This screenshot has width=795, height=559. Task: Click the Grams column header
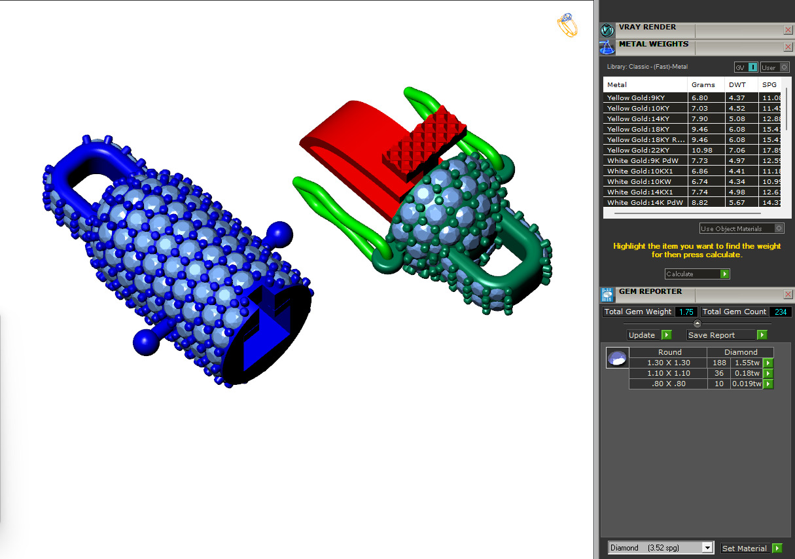coord(706,84)
